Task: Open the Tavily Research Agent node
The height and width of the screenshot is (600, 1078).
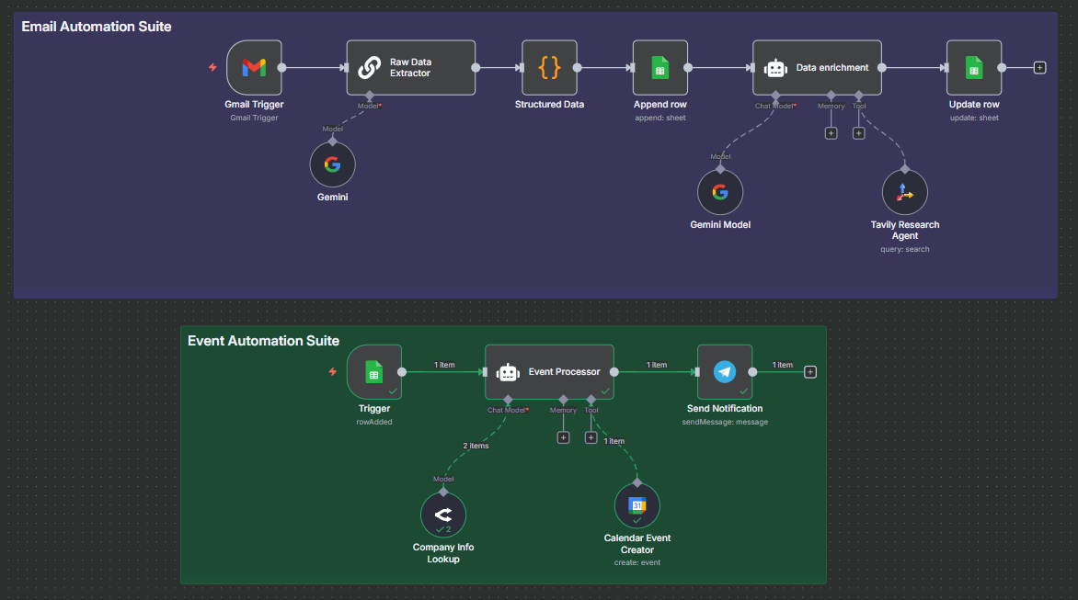Action: [x=904, y=192]
